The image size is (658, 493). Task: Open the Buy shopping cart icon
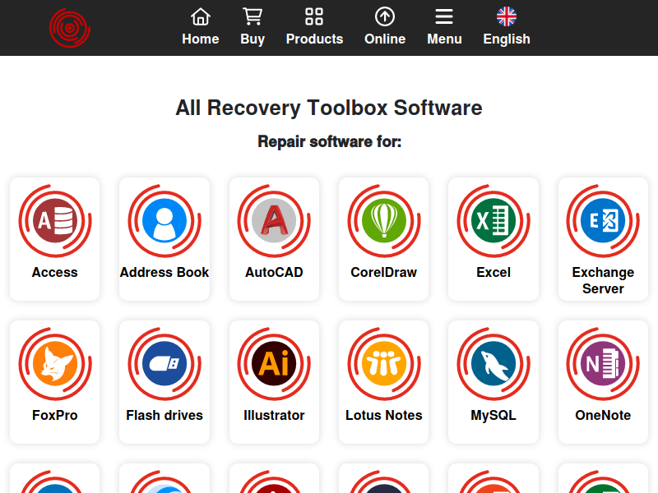point(253,16)
